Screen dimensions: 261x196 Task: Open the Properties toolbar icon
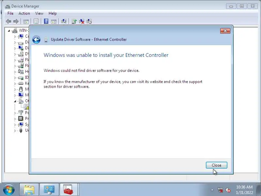tap(36, 21)
